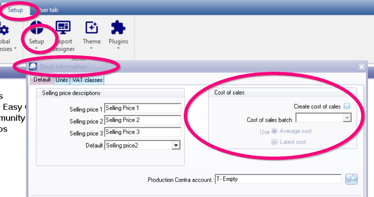The width and height of the screenshot is (374, 197).
Task: Switch to the VAT classes tab
Action: pyautogui.click(x=86, y=80)
